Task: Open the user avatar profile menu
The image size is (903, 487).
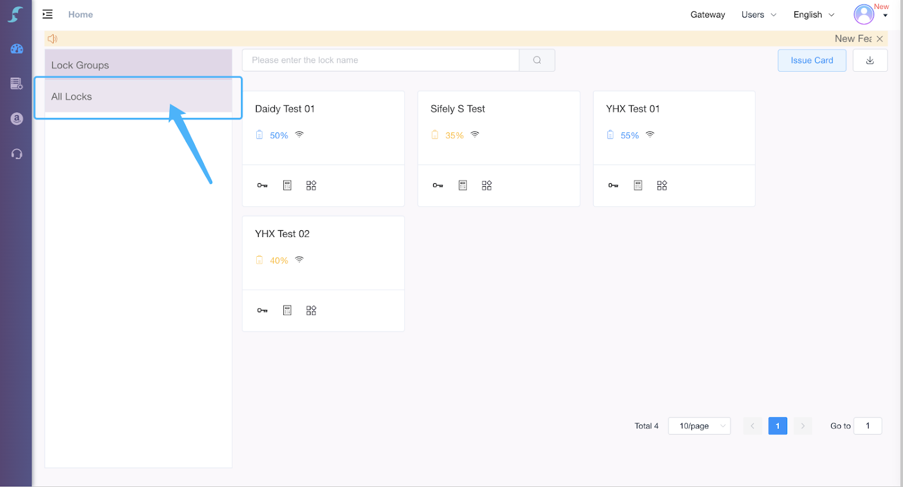Action: pos(863,14)
